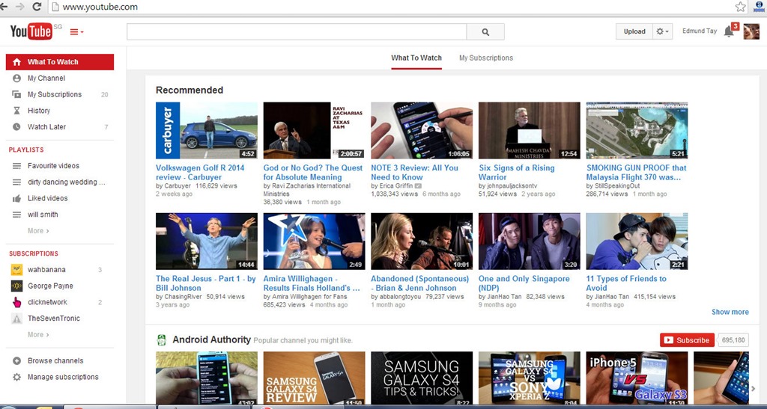The image size is (767, 409).
Task: Open God or No God video title
Action: (313, 172)
